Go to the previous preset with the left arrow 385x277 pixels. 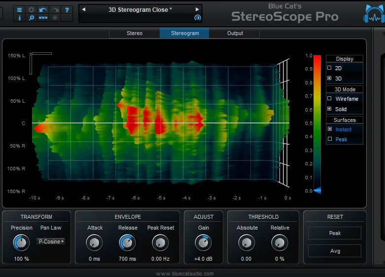click(x=84, y=9)
